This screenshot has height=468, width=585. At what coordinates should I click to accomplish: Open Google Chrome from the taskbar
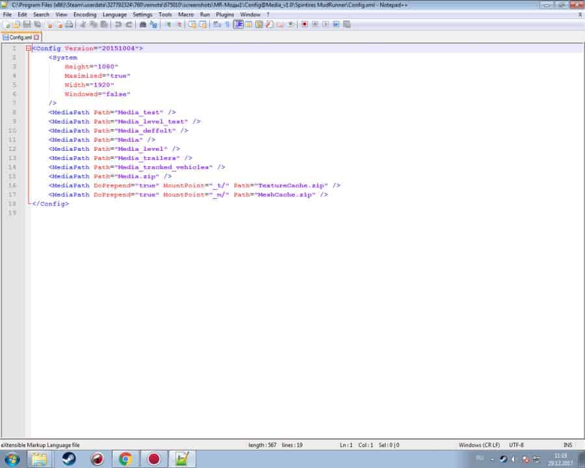pyautogui.click(x=125, y=459)
